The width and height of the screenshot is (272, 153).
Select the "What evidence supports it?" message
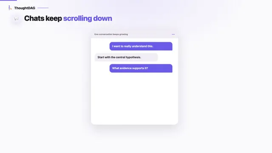pos(141,68)
